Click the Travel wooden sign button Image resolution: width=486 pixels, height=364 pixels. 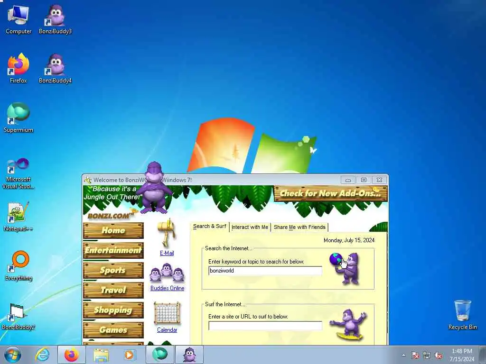[113, 290]
